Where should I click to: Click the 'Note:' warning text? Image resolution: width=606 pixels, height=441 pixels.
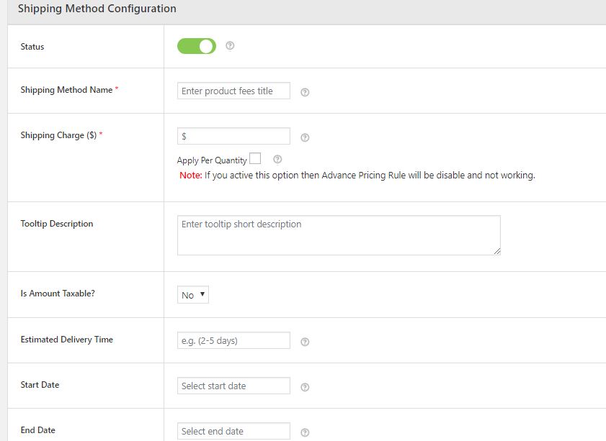[190, 175]
